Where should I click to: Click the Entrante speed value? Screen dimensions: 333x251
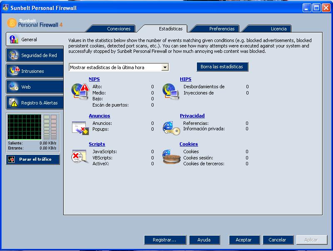[48, 148]
